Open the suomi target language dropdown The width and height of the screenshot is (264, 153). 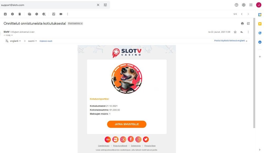click(32, 41)
